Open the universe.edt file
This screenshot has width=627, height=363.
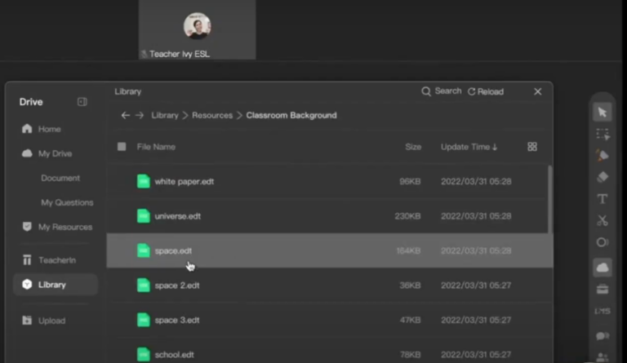click(x=177, y=216)
